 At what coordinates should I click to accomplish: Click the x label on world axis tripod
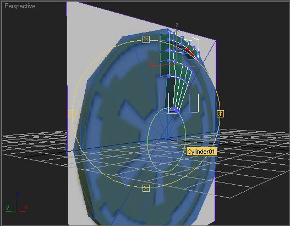click(26, 207)
